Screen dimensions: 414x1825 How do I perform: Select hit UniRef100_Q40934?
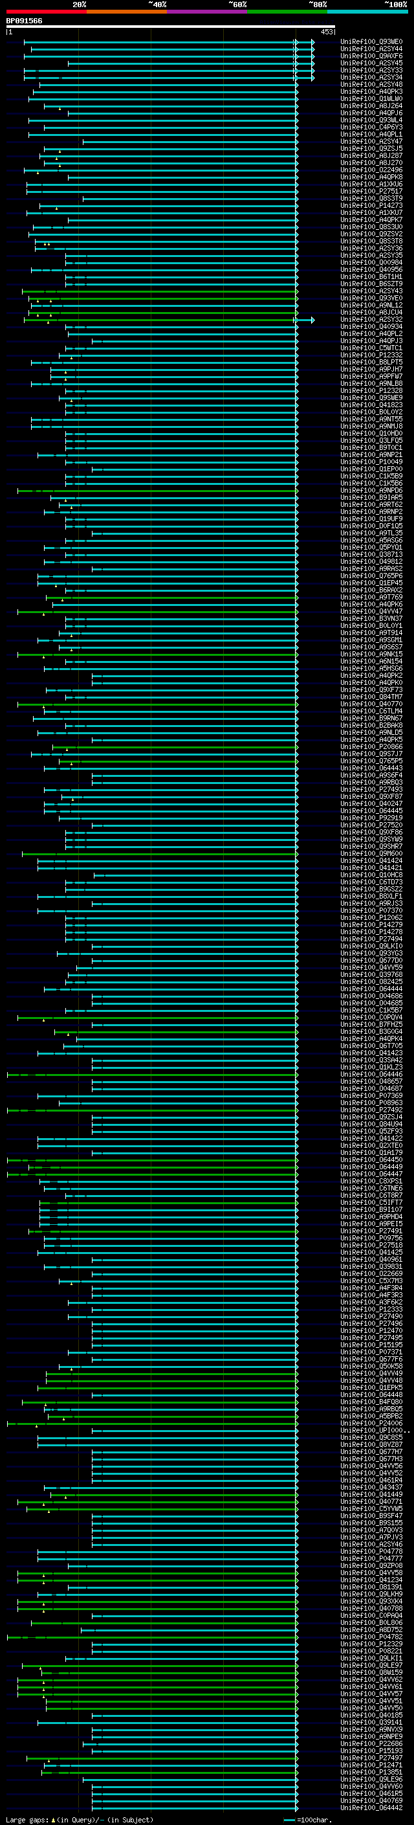point(371,326)
